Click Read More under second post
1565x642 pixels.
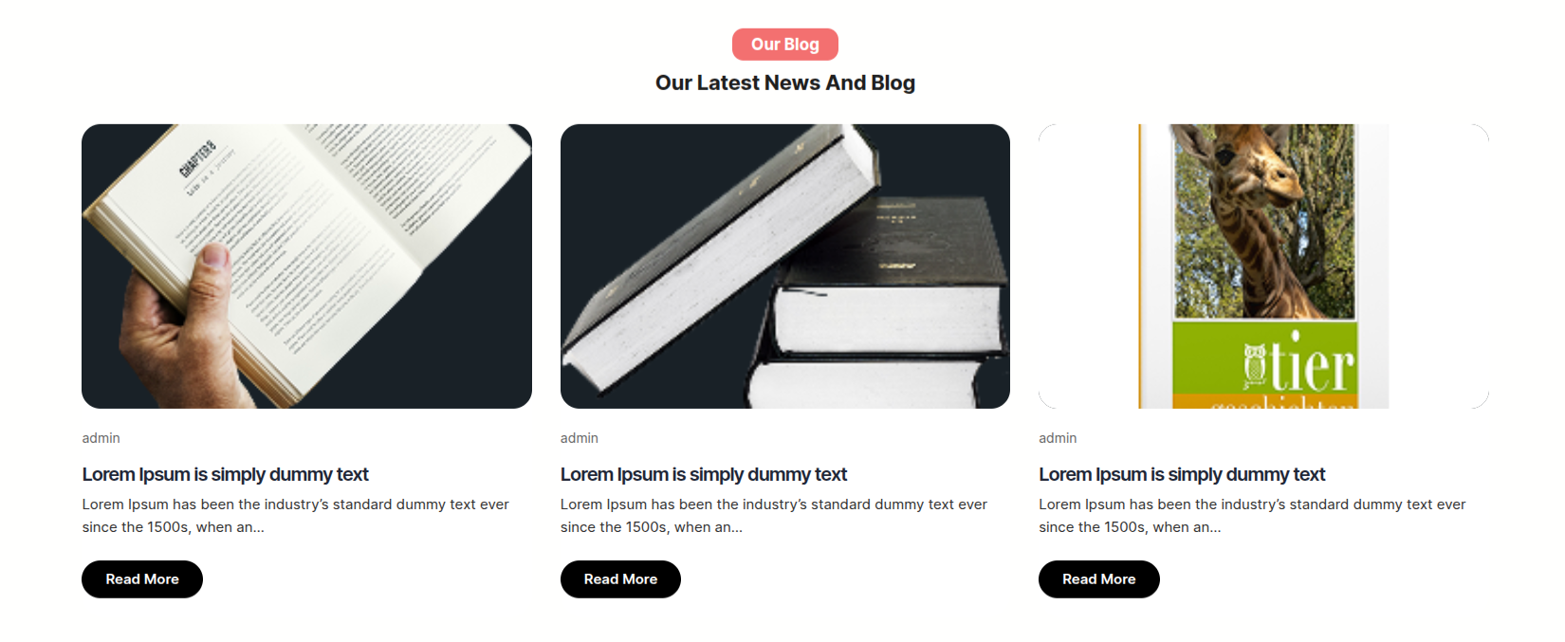[620, 579]
